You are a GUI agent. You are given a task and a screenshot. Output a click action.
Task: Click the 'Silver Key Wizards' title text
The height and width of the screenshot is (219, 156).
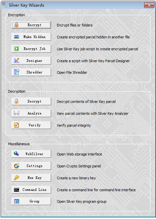click(26, 5)
